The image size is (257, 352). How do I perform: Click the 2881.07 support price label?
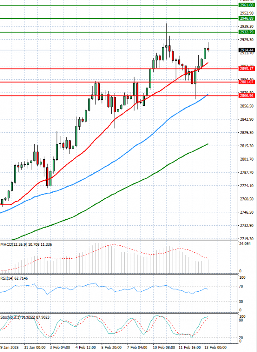(246, 82)
